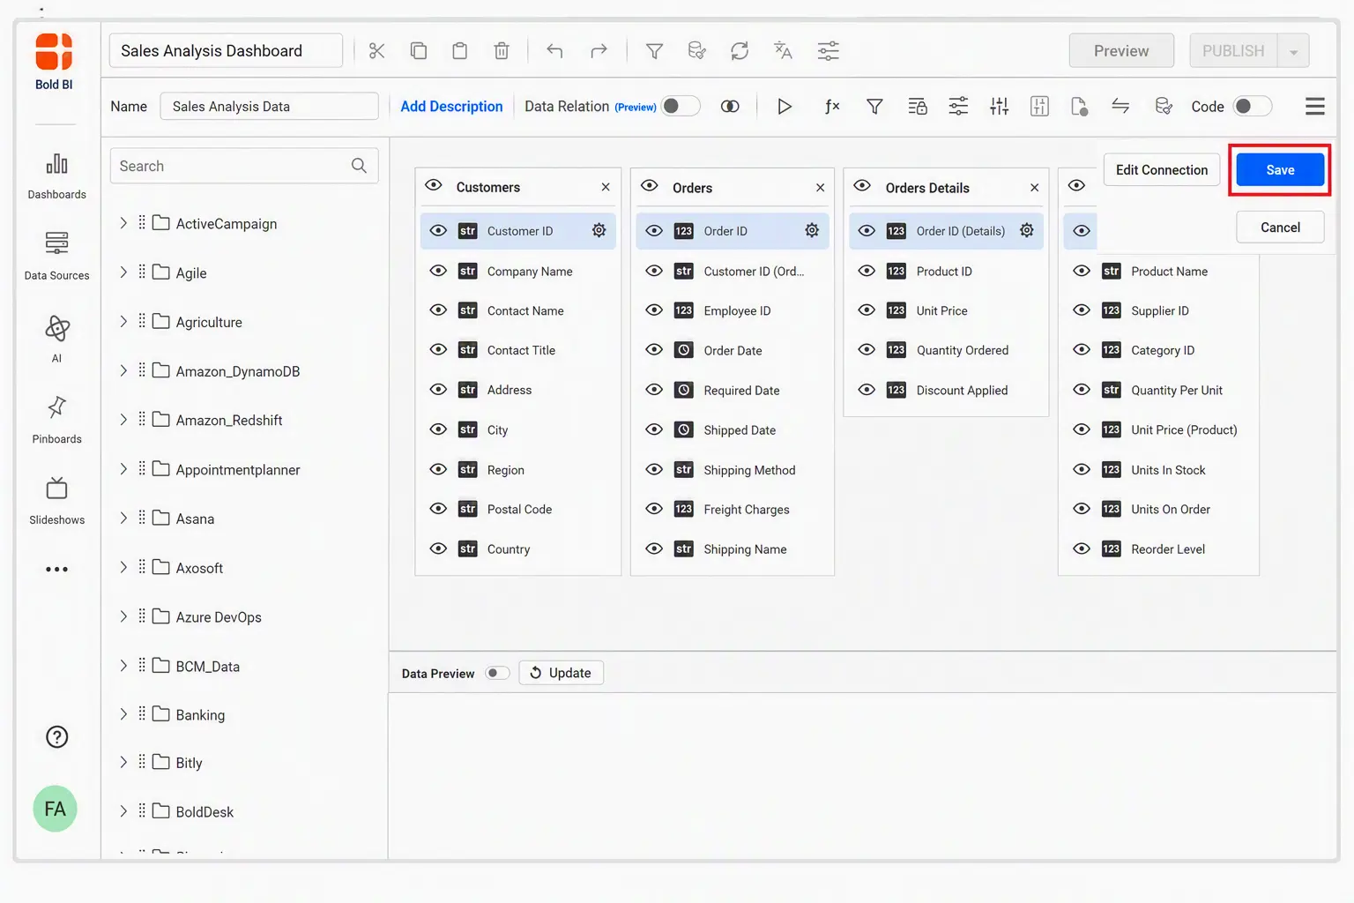The image size is (1354, 903).
Task: Undo the last action
Action: [x=554, y=51]
